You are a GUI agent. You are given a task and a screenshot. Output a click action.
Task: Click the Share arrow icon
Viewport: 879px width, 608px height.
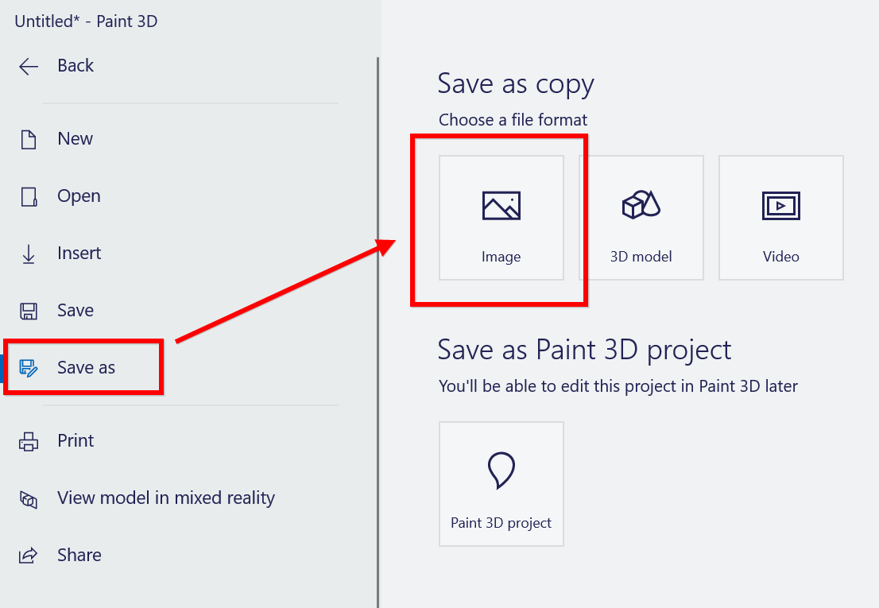pos(29,556)
